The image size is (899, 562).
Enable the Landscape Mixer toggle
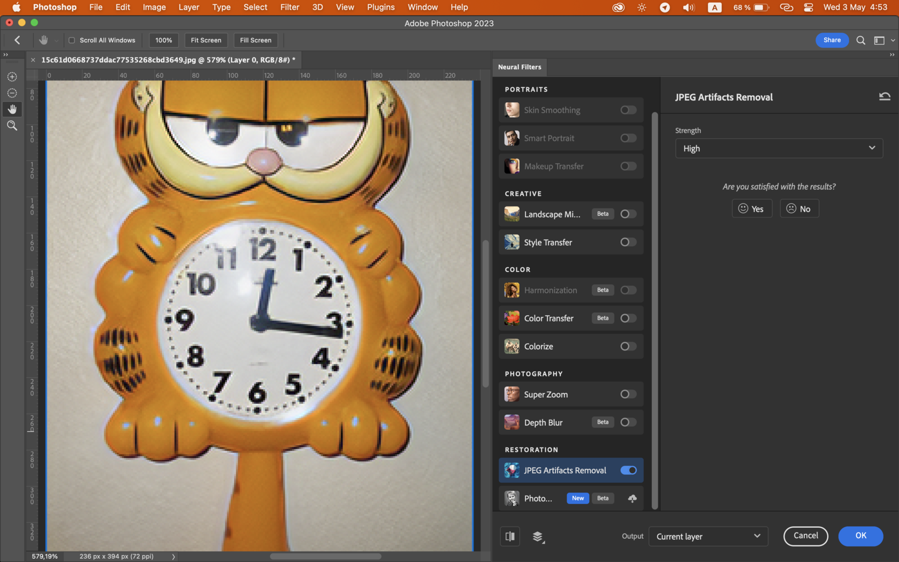pyautogui.click(x=628, y=214)
